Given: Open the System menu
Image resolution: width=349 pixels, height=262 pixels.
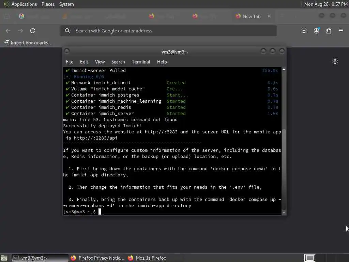Looking at the screenshot, I should (x=66, y=4).
